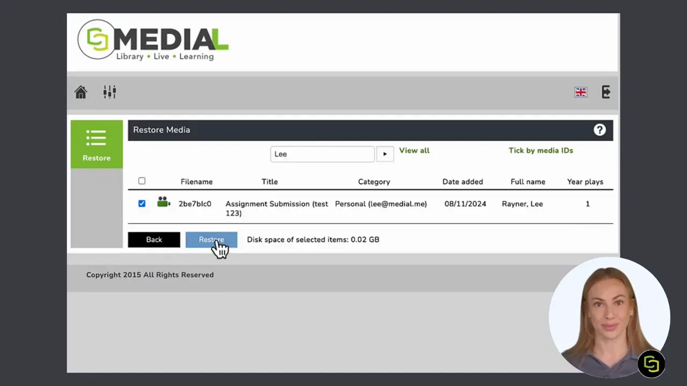Go to the Home icon
This screenshot has height=386, width=687.
click(81, 92)
